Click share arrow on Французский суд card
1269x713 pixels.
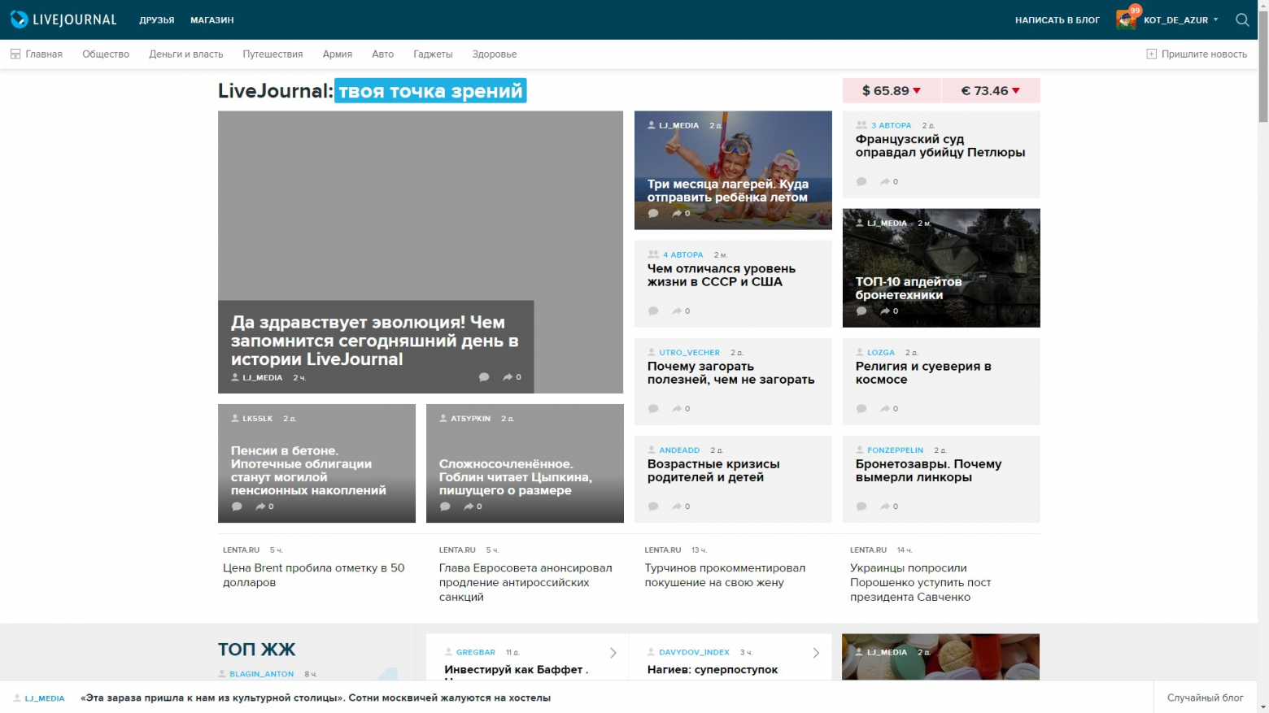[x=885, y=181]
